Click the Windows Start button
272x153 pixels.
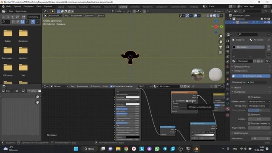(76, 149)
